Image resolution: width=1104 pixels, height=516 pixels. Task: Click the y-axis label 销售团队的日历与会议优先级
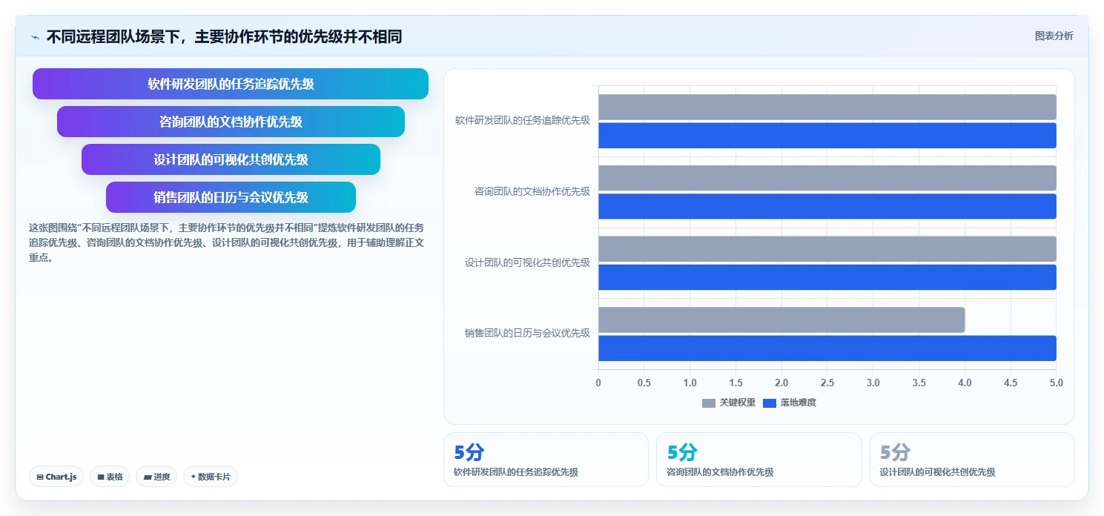click(527, 333)
